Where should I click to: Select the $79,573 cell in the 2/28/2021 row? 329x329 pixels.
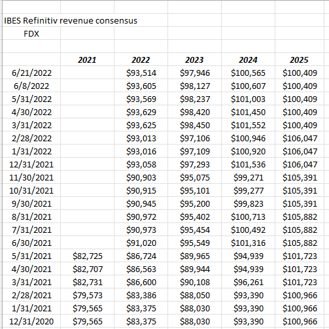coord(88,295)
